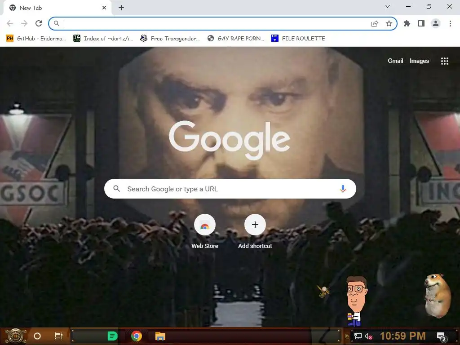
Task: Open the green chat app on taskbar
Action: point(113,336)
